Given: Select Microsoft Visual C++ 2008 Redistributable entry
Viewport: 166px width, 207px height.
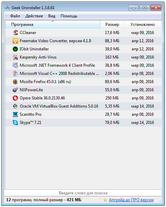Looking at the screenshot, I should coord(59,74).
